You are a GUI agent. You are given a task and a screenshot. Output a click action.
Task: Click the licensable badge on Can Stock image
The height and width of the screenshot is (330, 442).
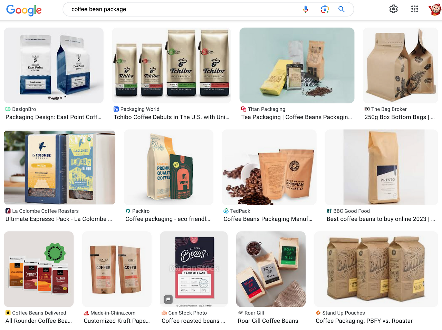click(x=168, y=299)
